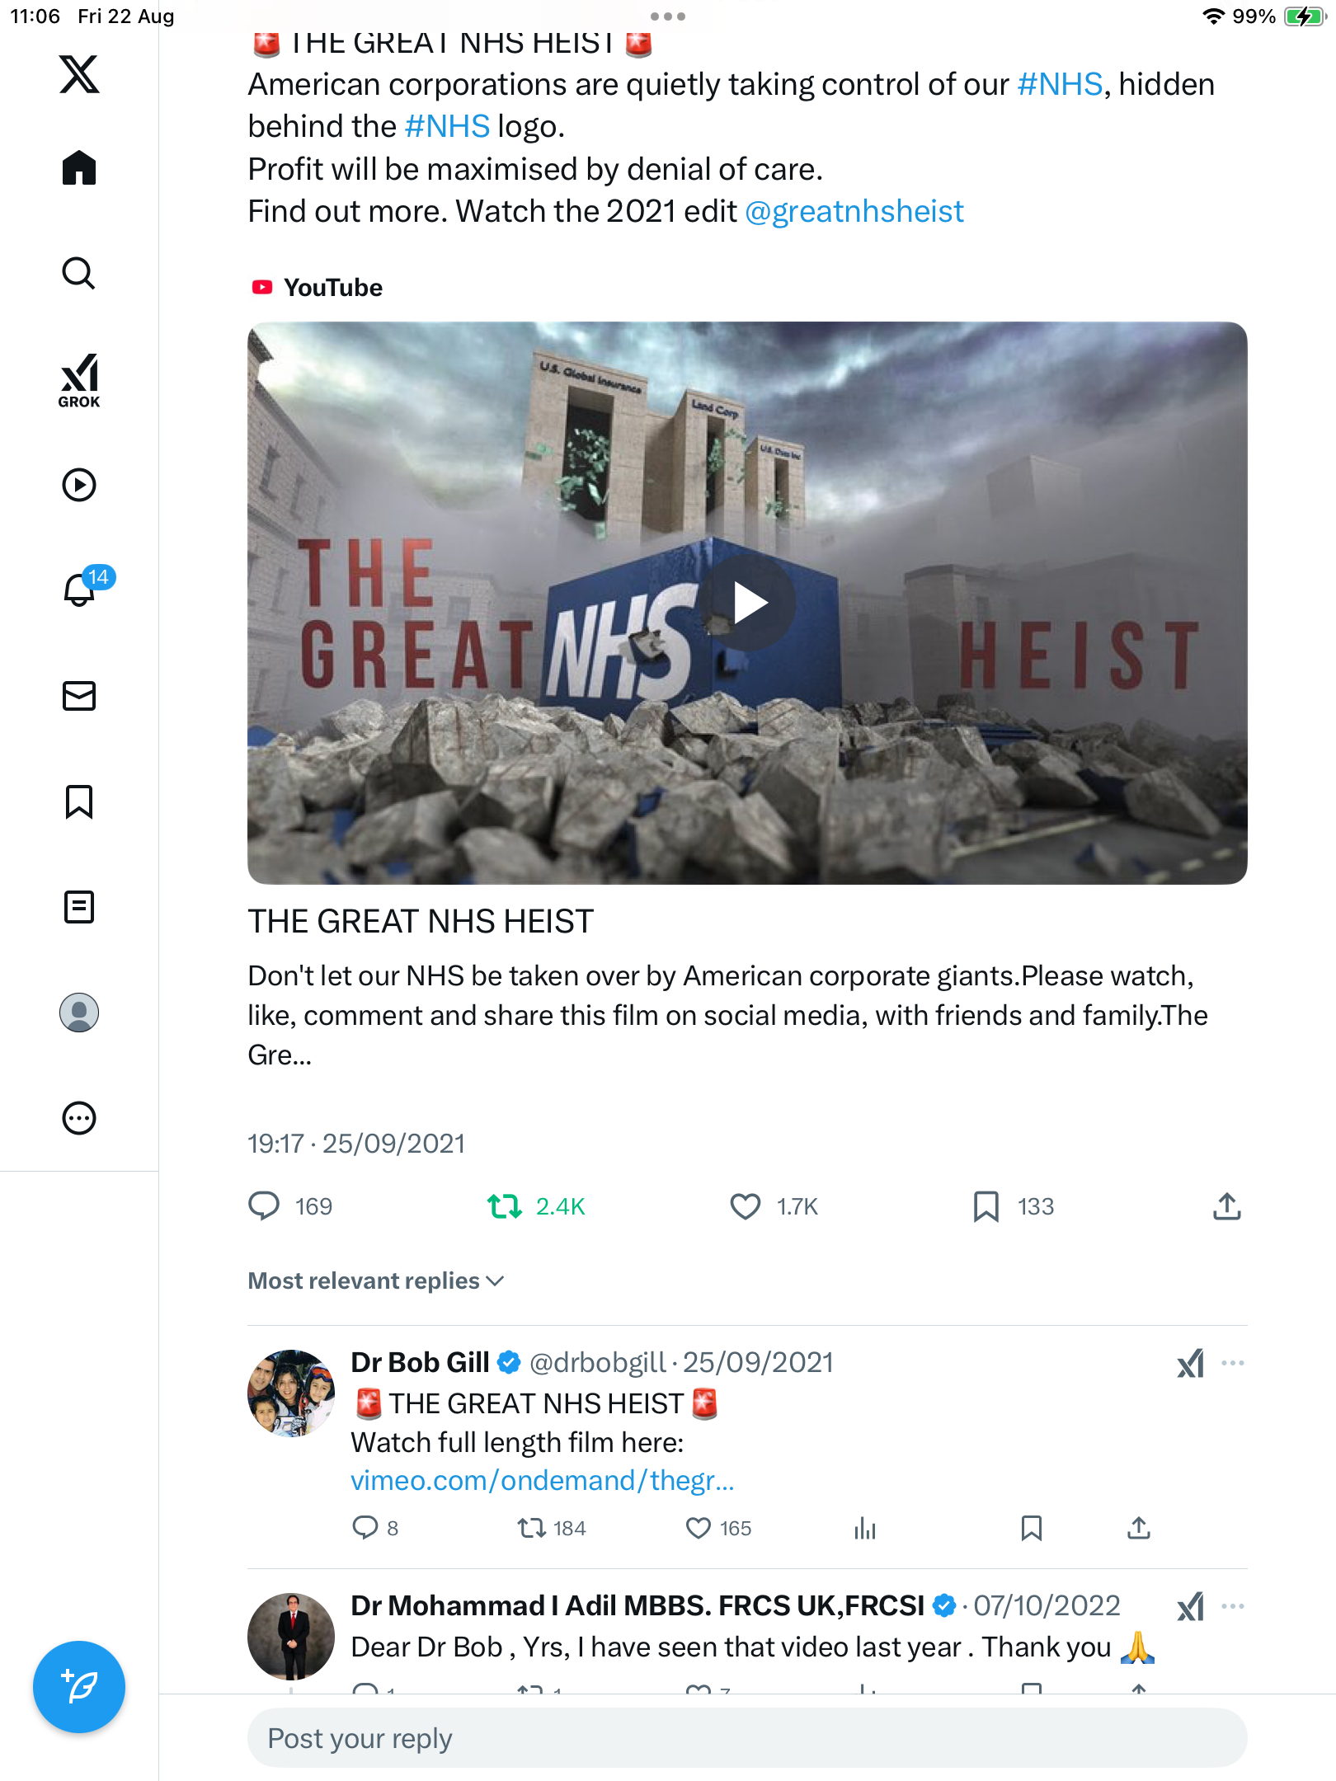Toggle repost on the main post
This screenshot has height=1781, width=1336.
click(x=505, y=1206)
